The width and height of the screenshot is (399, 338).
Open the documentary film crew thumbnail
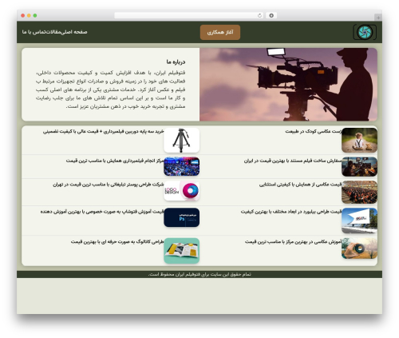359,166
